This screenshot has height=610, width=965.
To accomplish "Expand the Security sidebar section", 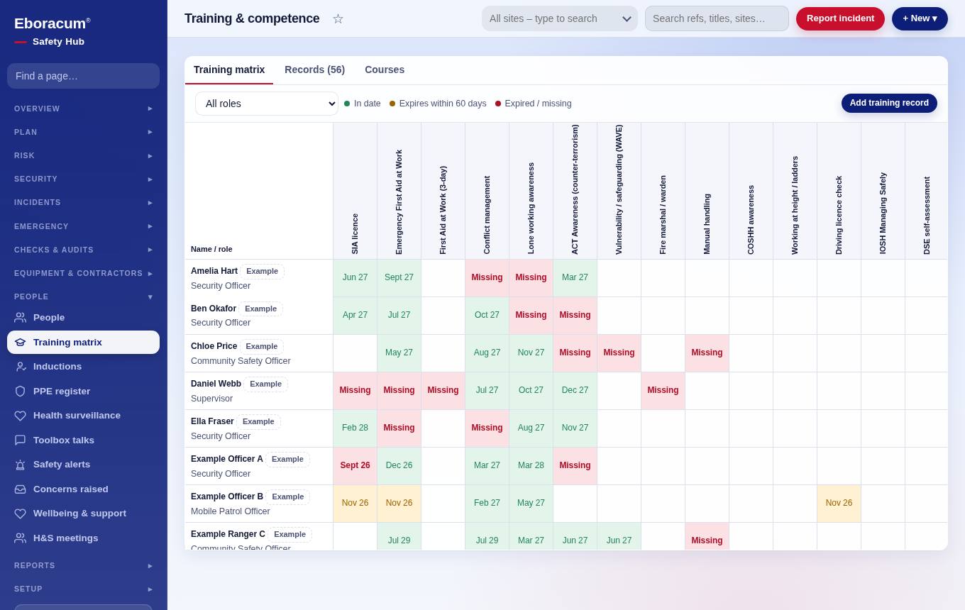I will [x=83, y=179].
